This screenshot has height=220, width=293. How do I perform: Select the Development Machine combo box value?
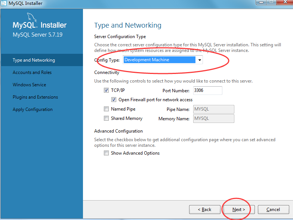pyautogui.click(x=160, y=60)
